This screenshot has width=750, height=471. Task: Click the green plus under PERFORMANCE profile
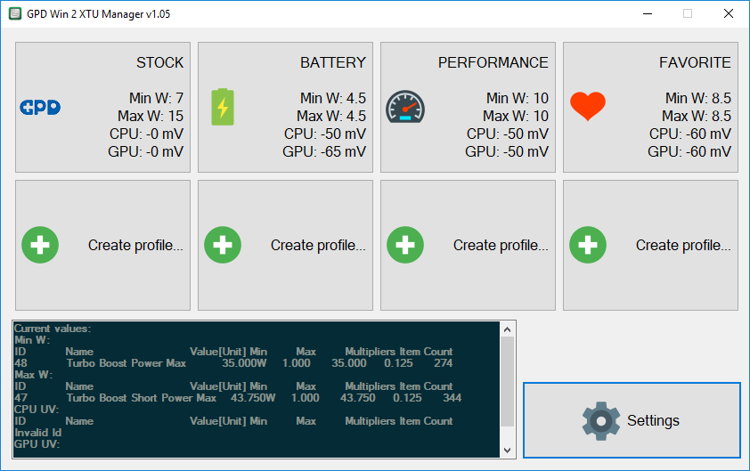coord(405,245)
